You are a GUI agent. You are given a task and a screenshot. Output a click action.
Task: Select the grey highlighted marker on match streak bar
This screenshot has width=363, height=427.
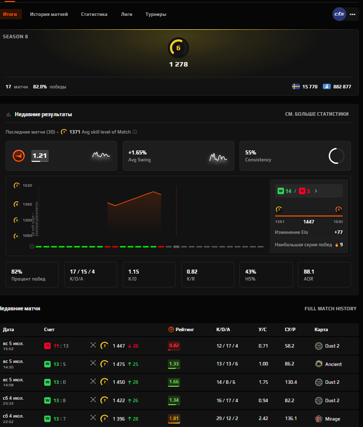click(176, 247)
